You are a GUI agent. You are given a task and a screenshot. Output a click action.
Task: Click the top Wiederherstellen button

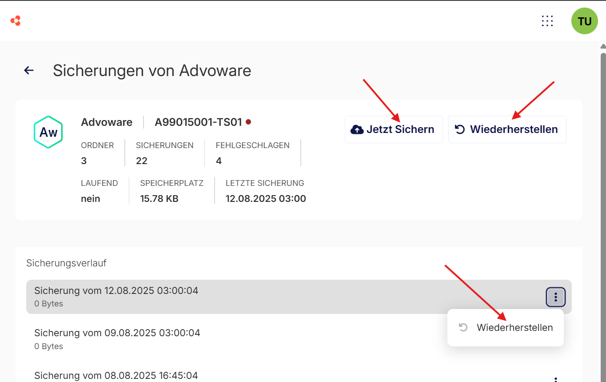(507, 129)
